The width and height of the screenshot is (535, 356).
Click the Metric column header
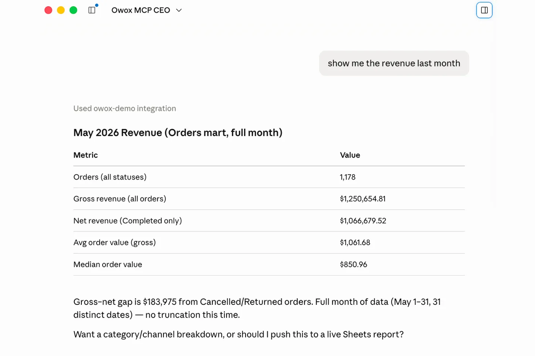click(86, 155)
